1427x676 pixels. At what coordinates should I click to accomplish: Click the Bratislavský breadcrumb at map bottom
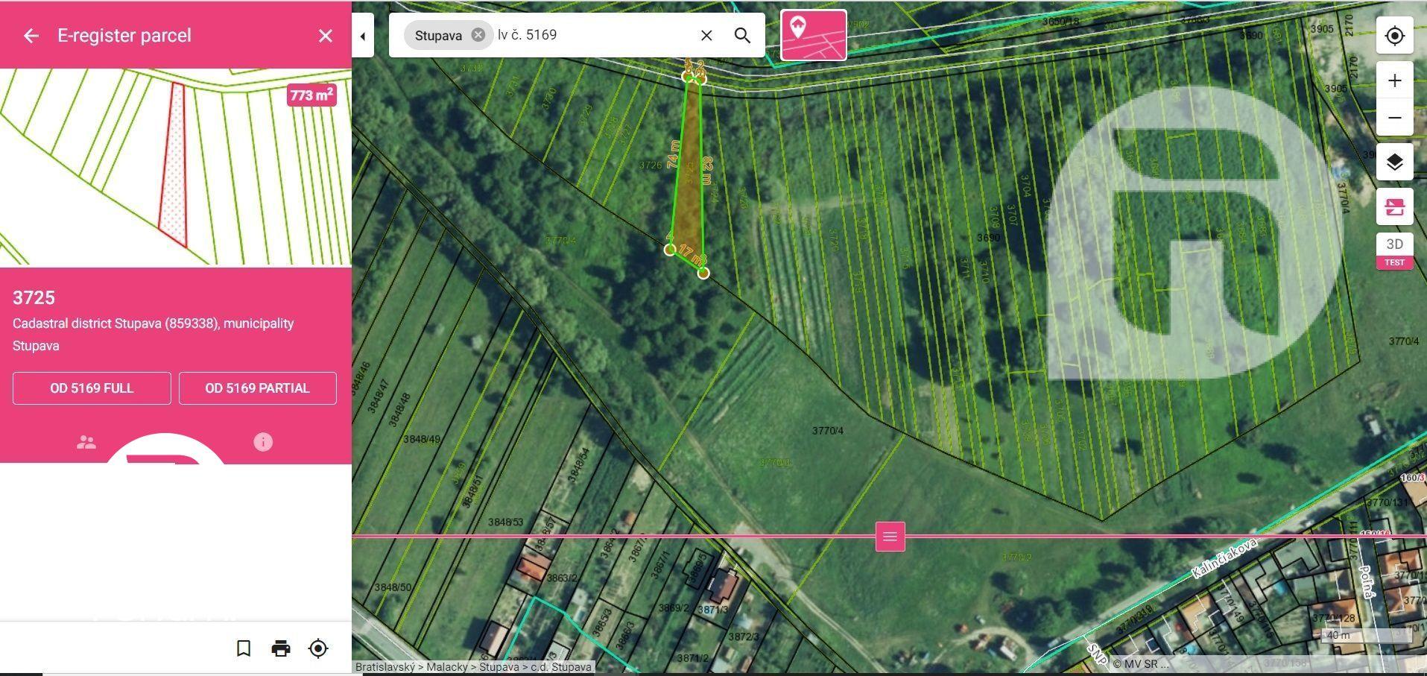(x=385, y=667)
